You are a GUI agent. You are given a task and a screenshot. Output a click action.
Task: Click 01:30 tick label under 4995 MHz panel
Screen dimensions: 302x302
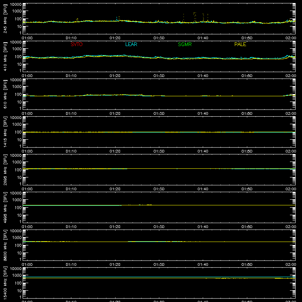159,227
